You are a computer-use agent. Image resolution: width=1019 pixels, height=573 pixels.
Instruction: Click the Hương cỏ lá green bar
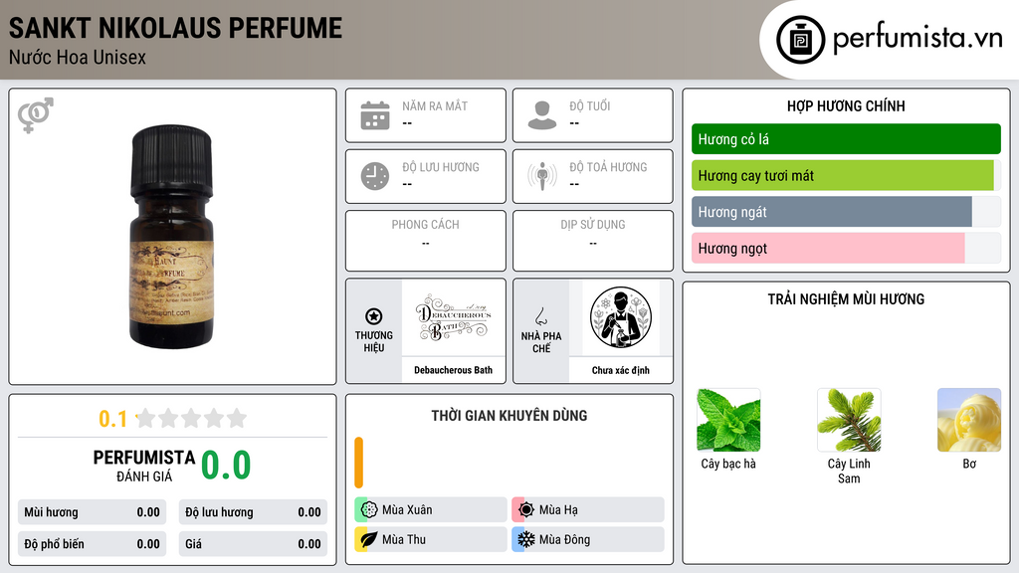[846, 139]
